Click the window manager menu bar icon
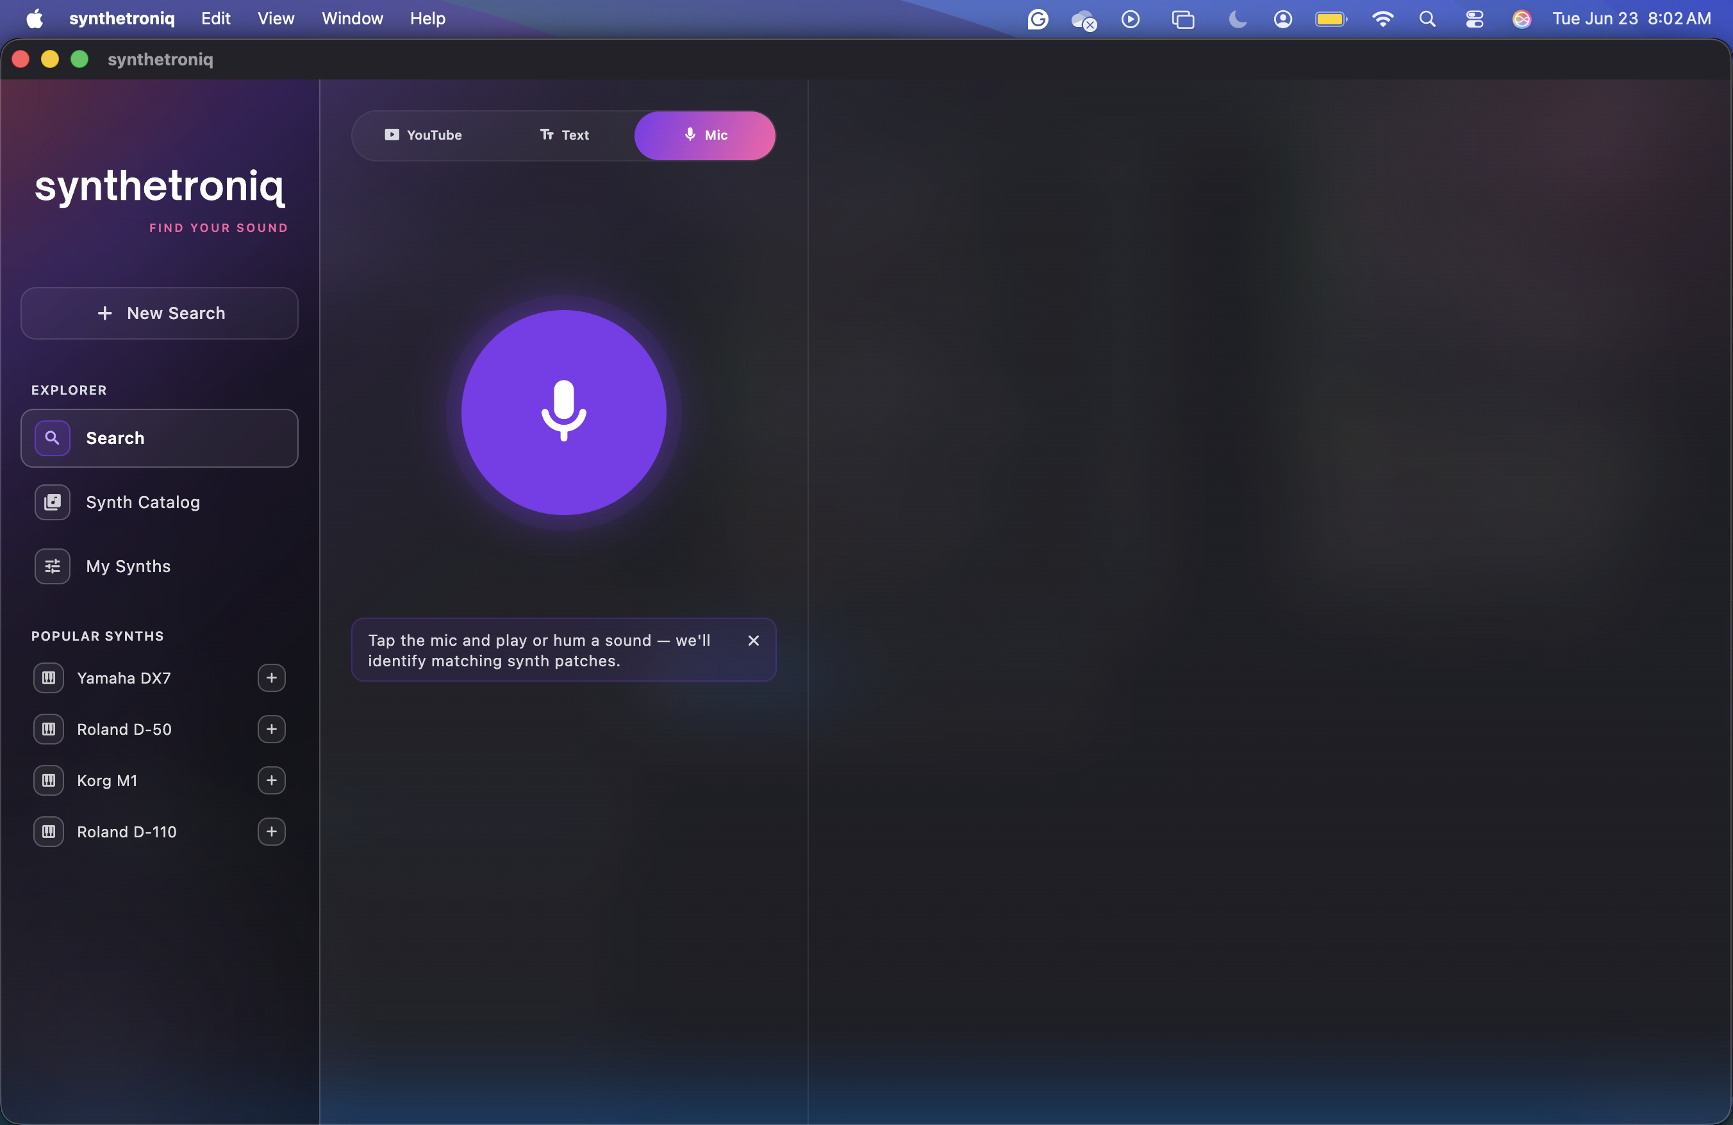 pyautogui.click(x=1183, y=19)
